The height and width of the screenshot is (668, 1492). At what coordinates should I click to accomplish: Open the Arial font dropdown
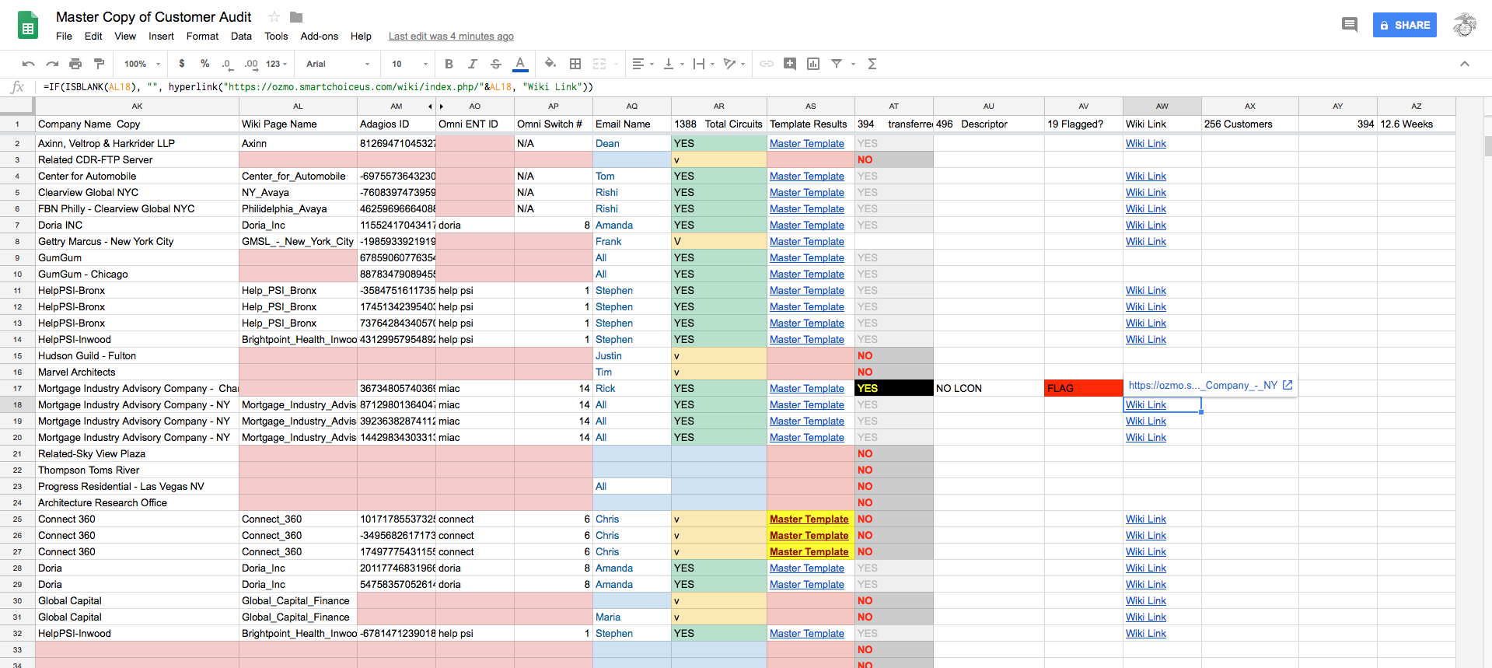click(337, 64)
